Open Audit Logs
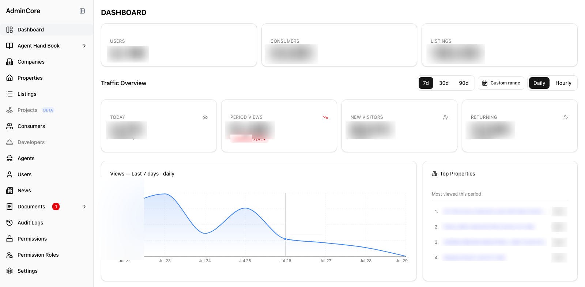Image resolution: width=585 pixels, height=287 pixels. click(x=46, y=223)
